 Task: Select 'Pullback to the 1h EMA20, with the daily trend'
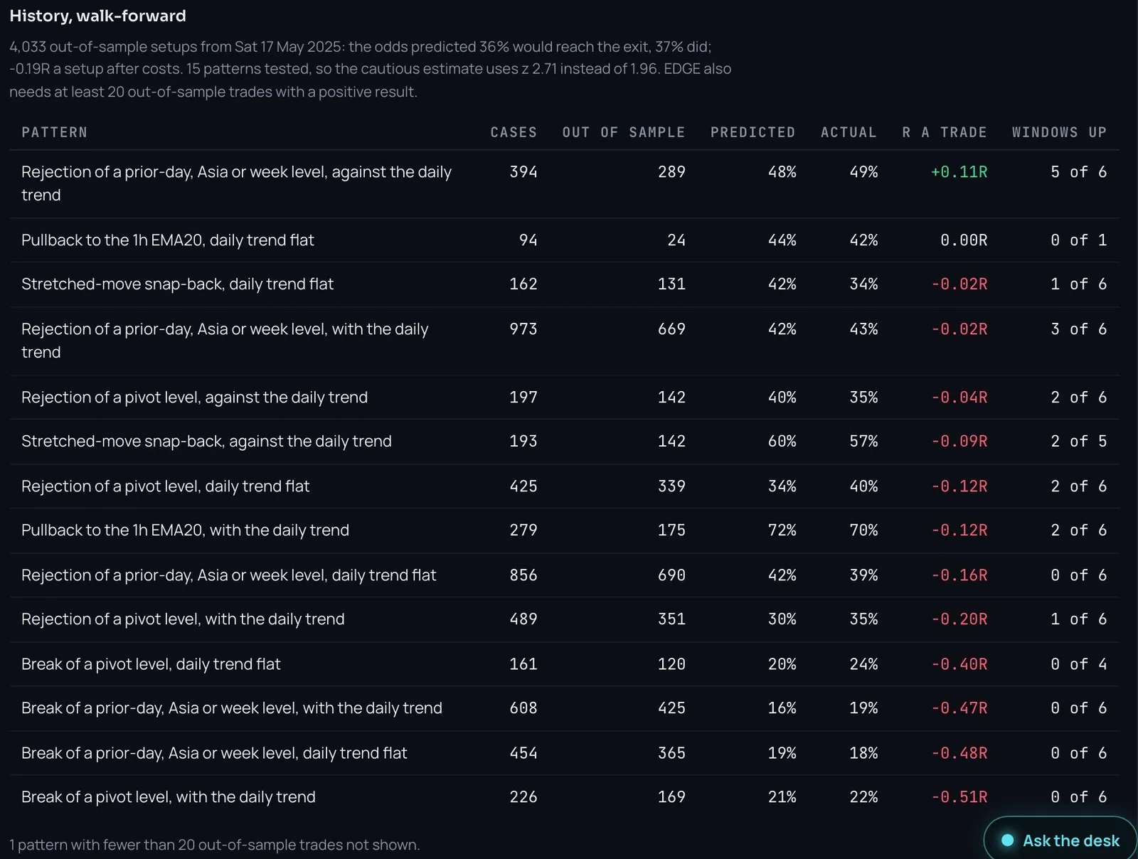pyautogui.click(x=185, y=530)
